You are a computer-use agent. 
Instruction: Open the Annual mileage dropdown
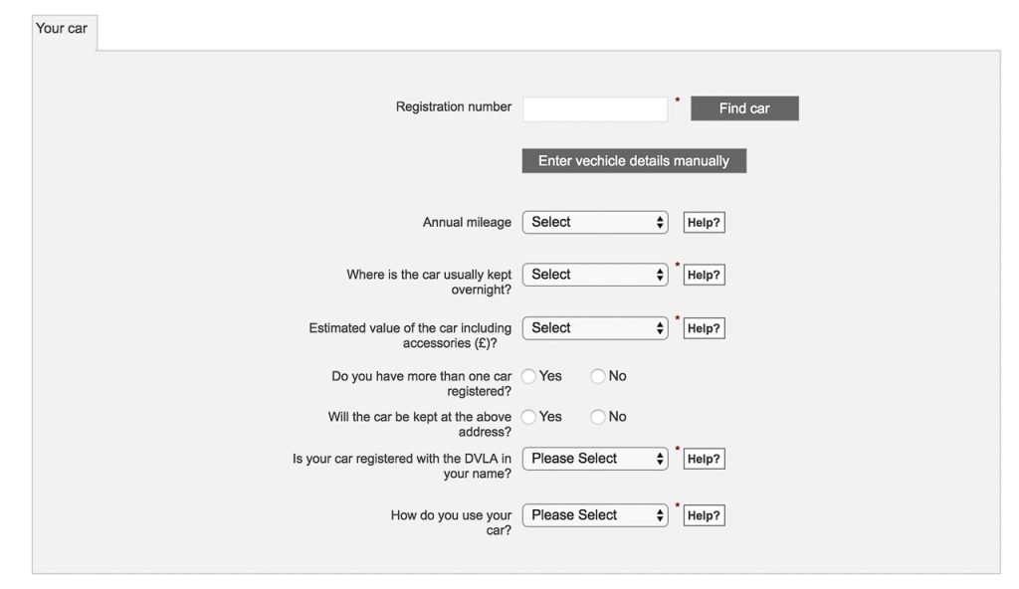tap(595, 222)
